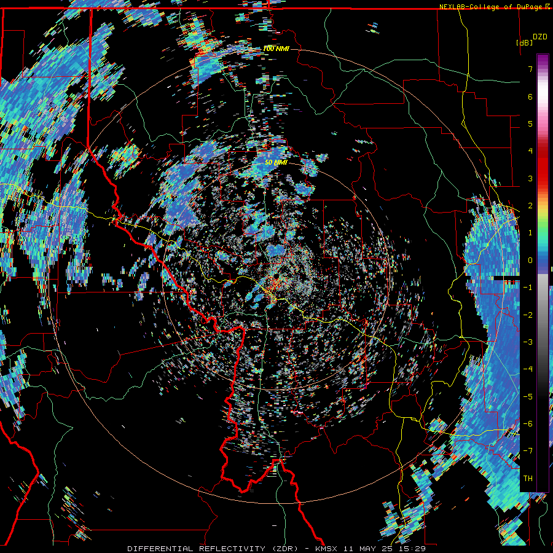Click the "TH" threshold label on scale
553x553 pixels.
[x=528, y=478]
